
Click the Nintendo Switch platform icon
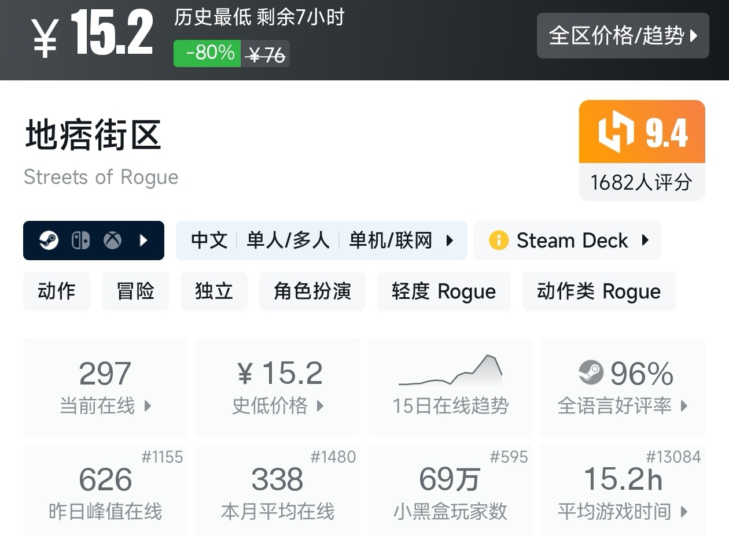click(80, 241)
